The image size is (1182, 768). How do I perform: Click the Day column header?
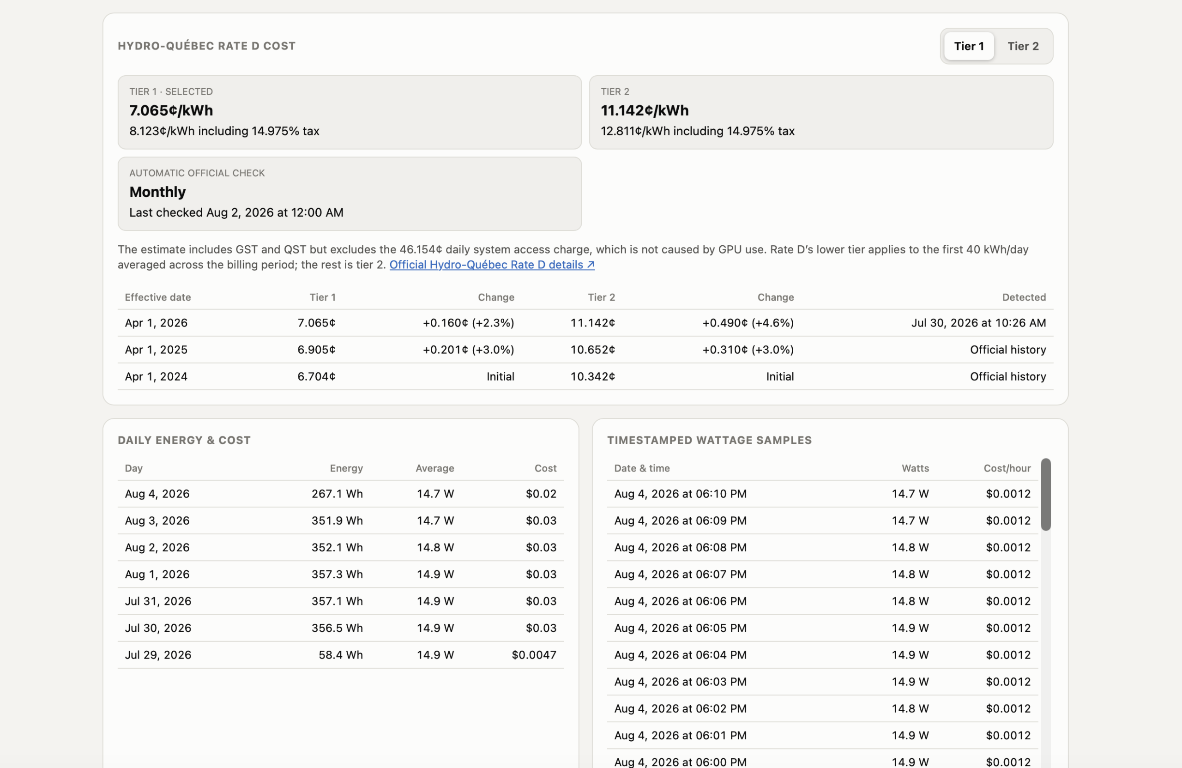point(133,468)
